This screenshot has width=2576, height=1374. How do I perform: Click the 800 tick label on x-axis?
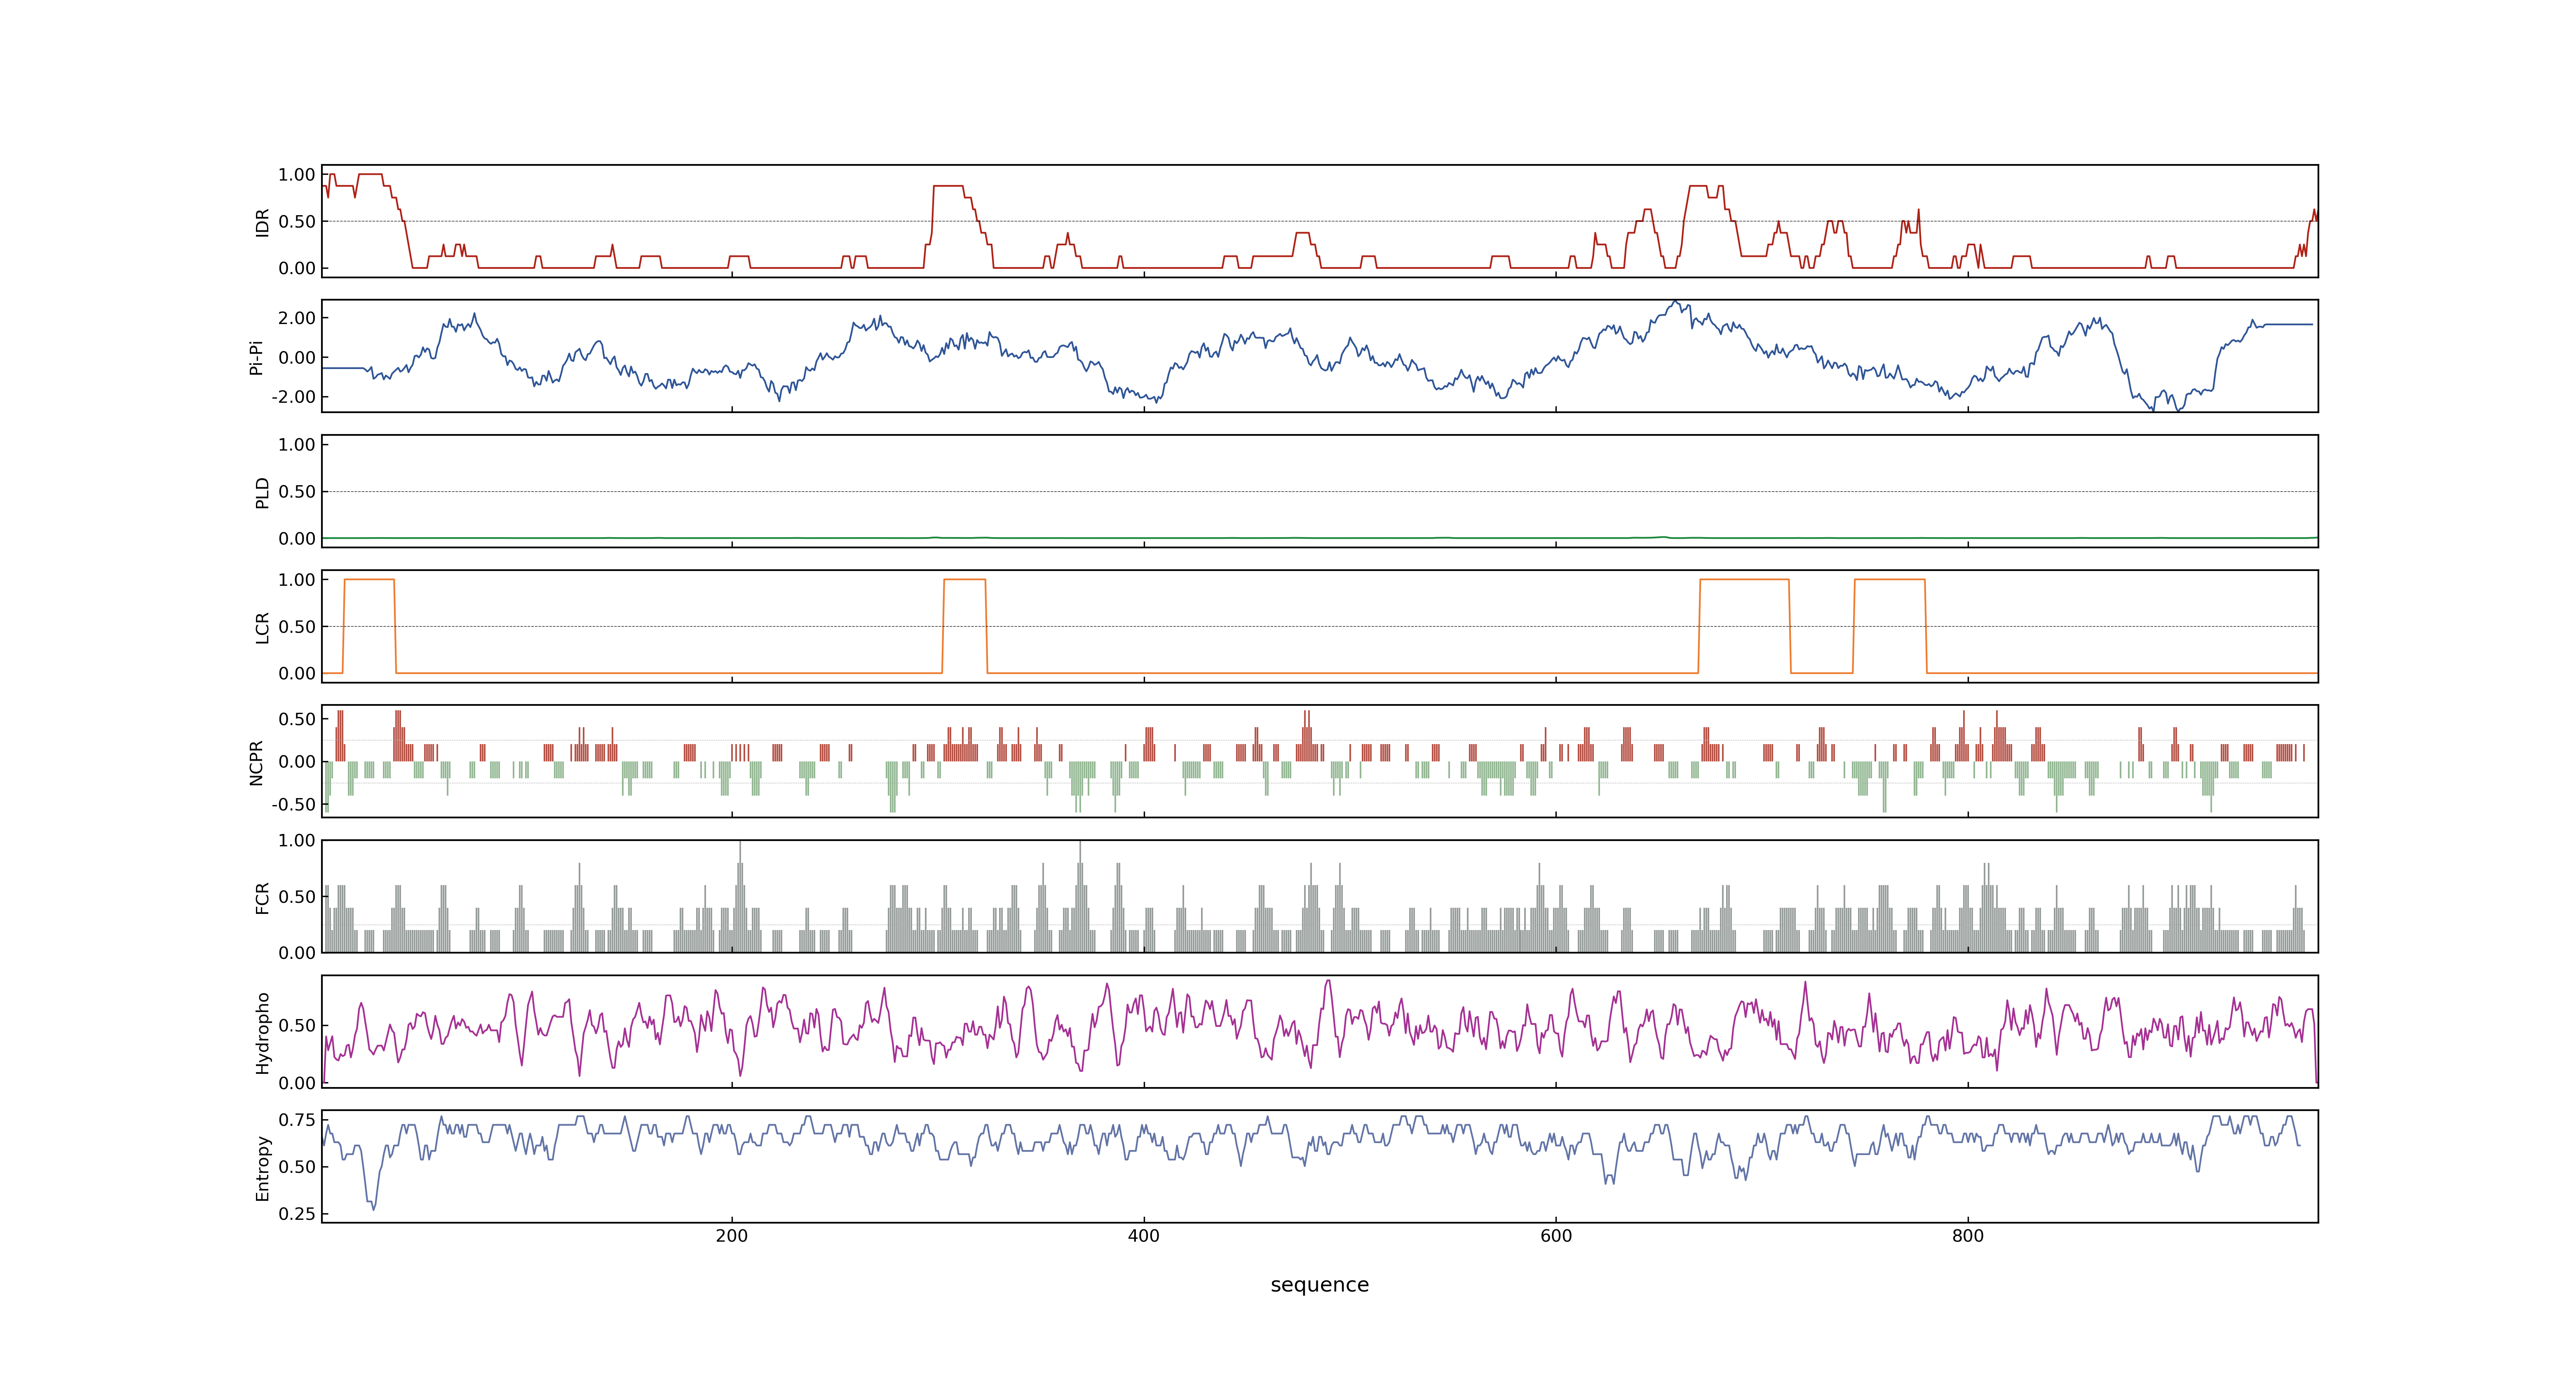point(1968,1236)
